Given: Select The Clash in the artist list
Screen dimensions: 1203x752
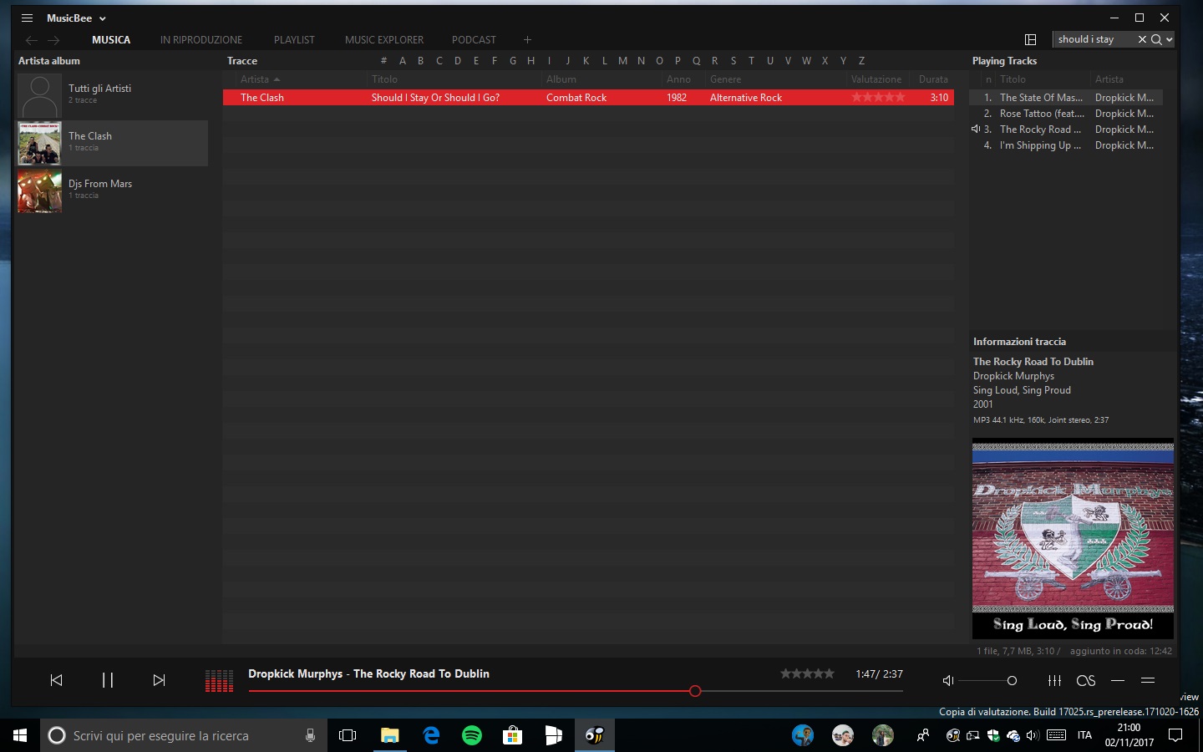Looking at the screenshot, I should pos(112,143).
